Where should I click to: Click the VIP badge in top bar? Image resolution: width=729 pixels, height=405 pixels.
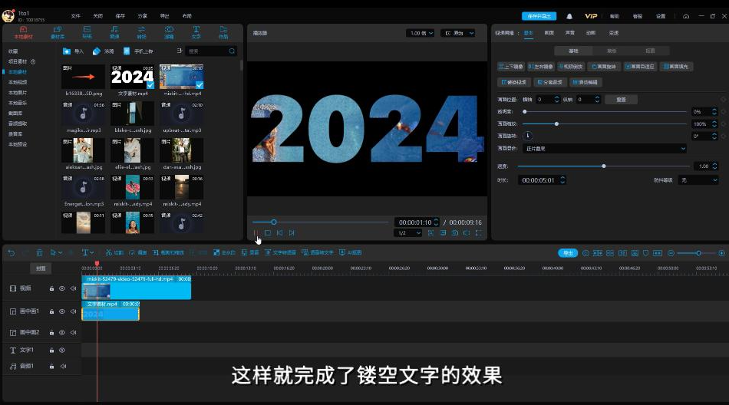tap(591, 16)
